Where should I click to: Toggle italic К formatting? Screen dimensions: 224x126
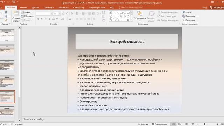pos(42,19)
